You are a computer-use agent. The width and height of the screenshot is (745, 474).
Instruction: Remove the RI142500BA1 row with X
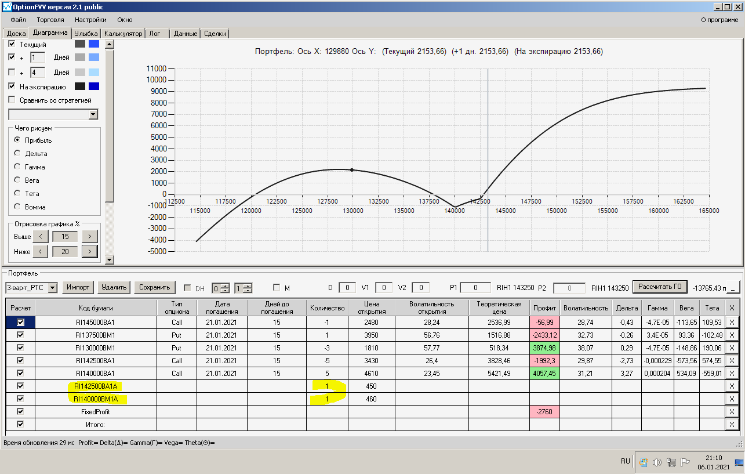[x=732, y=360]
